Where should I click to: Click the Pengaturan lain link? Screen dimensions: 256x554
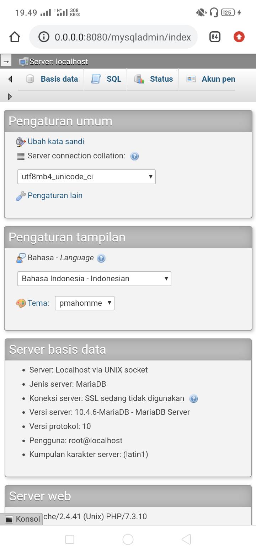click(x=55, y=196)
